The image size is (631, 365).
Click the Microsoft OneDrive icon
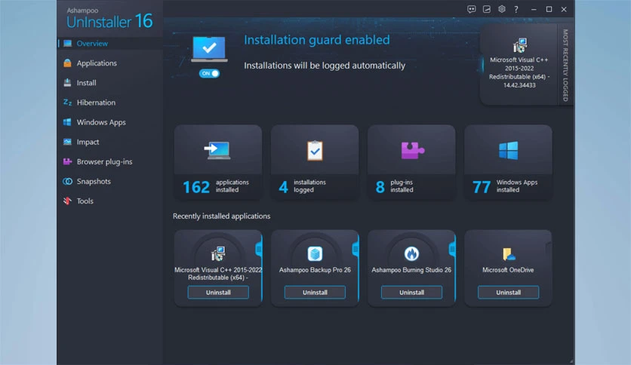509,254
